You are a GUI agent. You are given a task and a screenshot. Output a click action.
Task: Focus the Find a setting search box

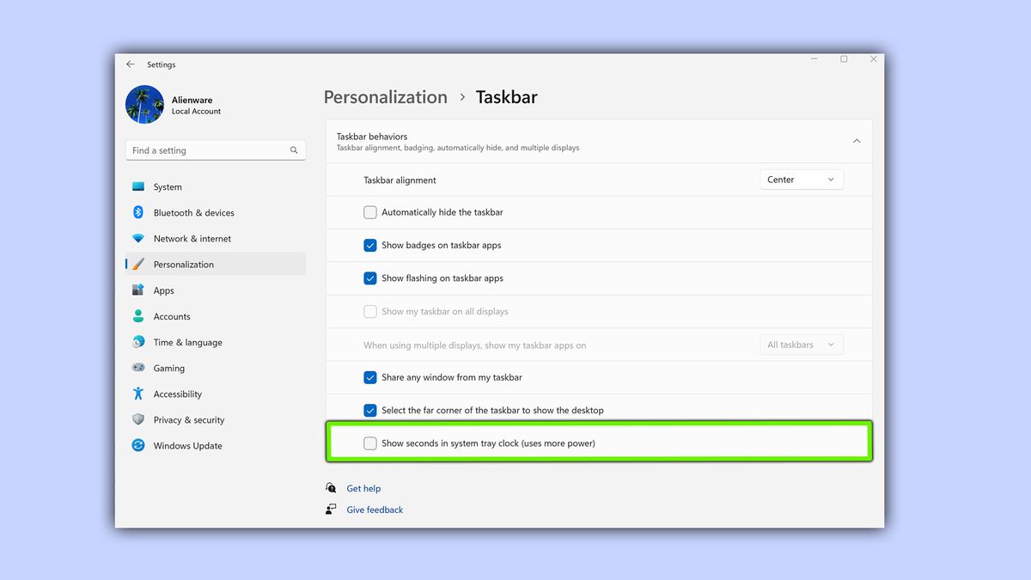tap(216, 150)
